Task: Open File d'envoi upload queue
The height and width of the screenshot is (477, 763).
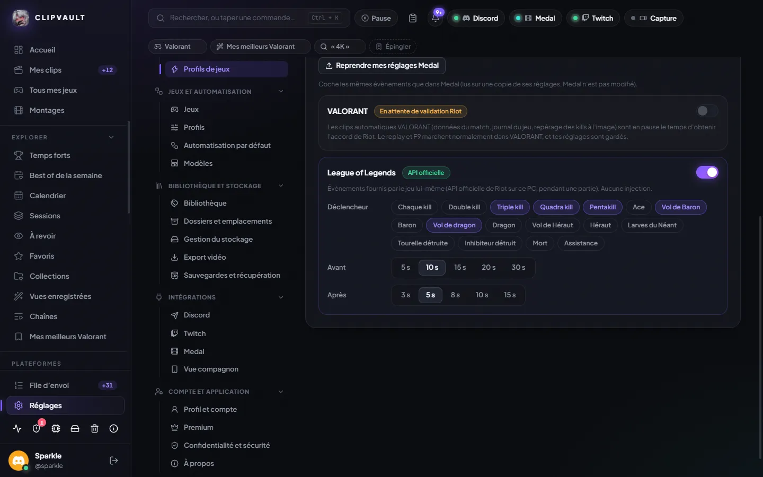Action: coord(65,385)
